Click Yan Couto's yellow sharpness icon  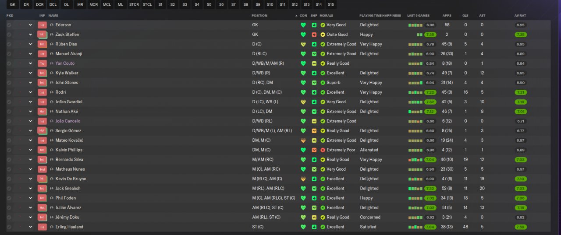314,63
